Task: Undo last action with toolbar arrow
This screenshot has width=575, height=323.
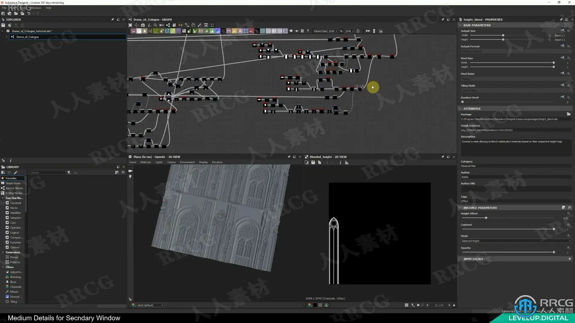Action: pyautogui.click(x=29, y=13)
